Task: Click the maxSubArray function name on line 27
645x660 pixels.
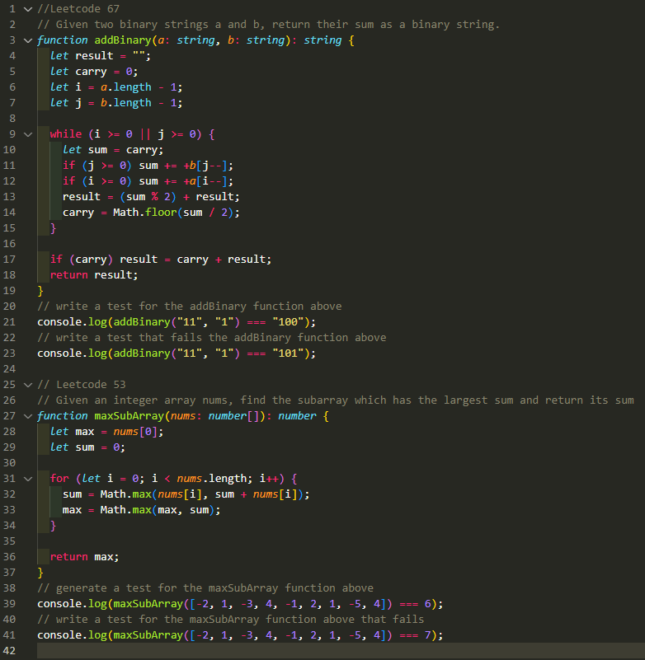Action: pos(129,416)
